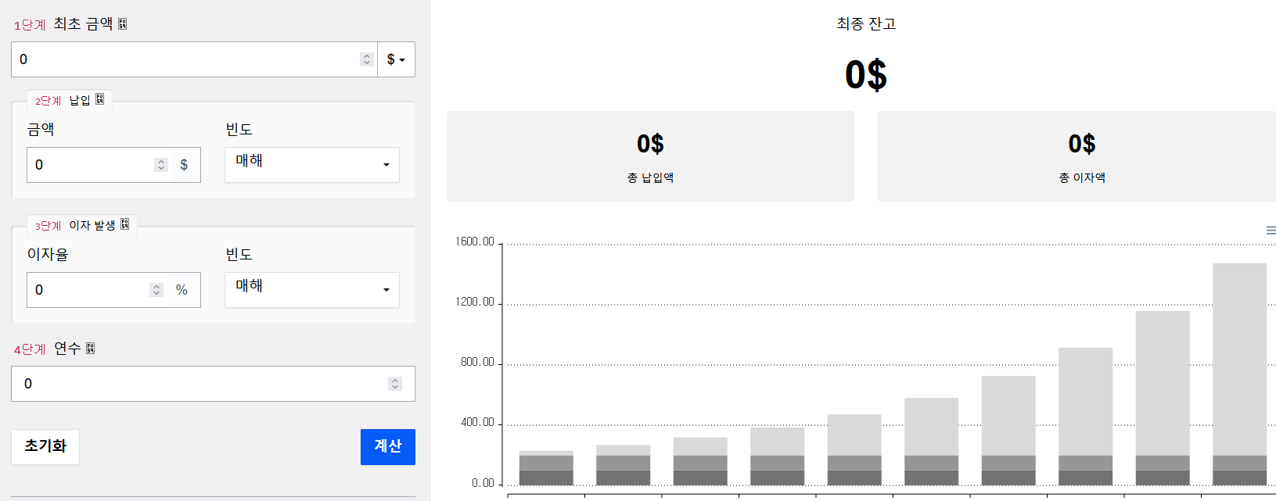Focus the 납입 금액 input field
The height and width of the screenshot is (501, 1276).
tap(98, 165)
